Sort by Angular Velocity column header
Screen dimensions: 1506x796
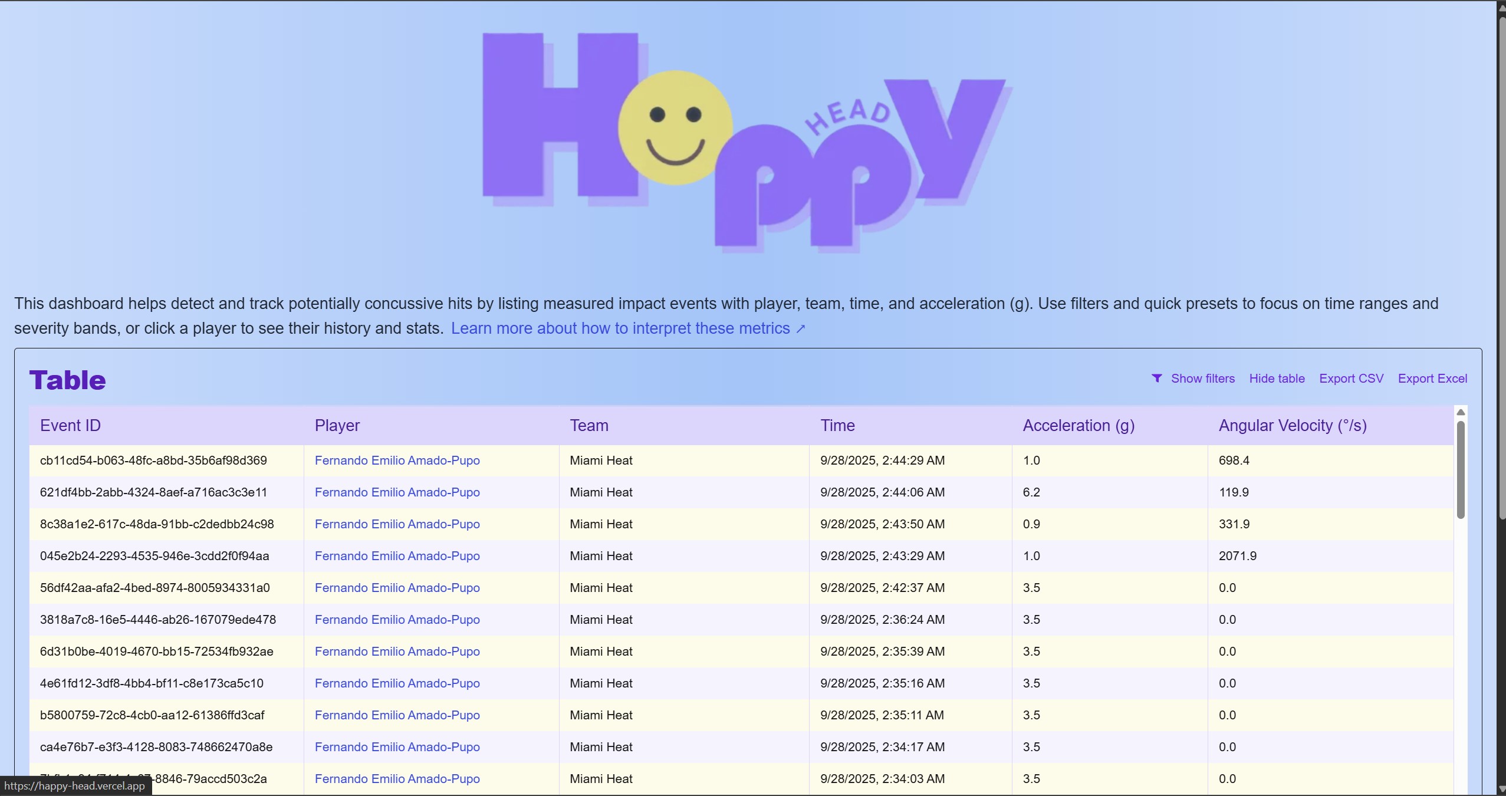point(1293,426)
